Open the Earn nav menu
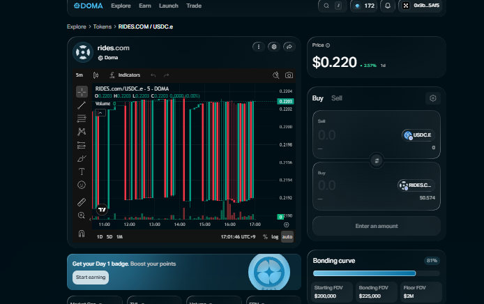Image resolution: width=484 pixels, height=304 pixels. [x=145, y=6]
